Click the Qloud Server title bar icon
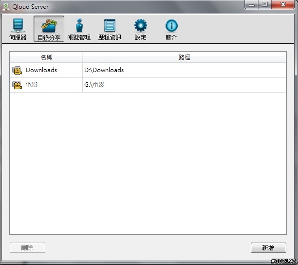Screen dimensions: 298x265 coord(6,7)
